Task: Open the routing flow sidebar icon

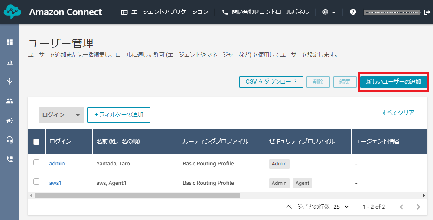Action: pyautogui.click(x=10, y=81)
